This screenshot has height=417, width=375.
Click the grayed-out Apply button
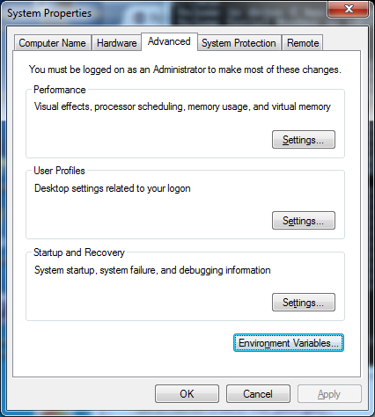point(329,394)
